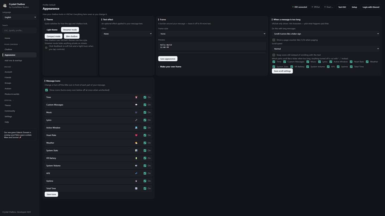Image resolution: width=385 pixels, height=216 pixels.
Task: Uncheck the Total Time icon On checkbox
Action: (145, 189)
